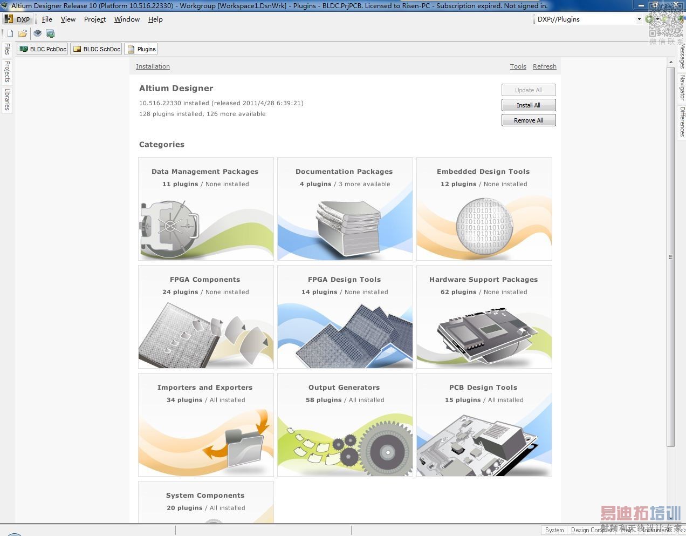Click the Install All button
Screen dimensions: 686x536
point(529,105)
